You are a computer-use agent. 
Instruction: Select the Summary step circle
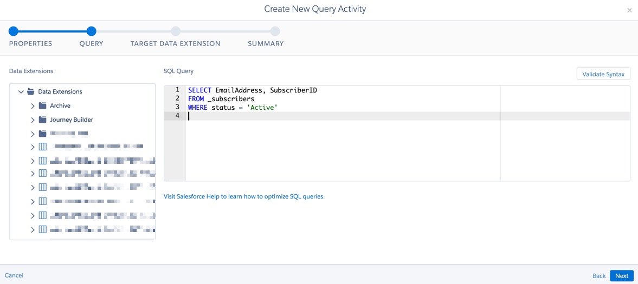[x=275, y=31]
